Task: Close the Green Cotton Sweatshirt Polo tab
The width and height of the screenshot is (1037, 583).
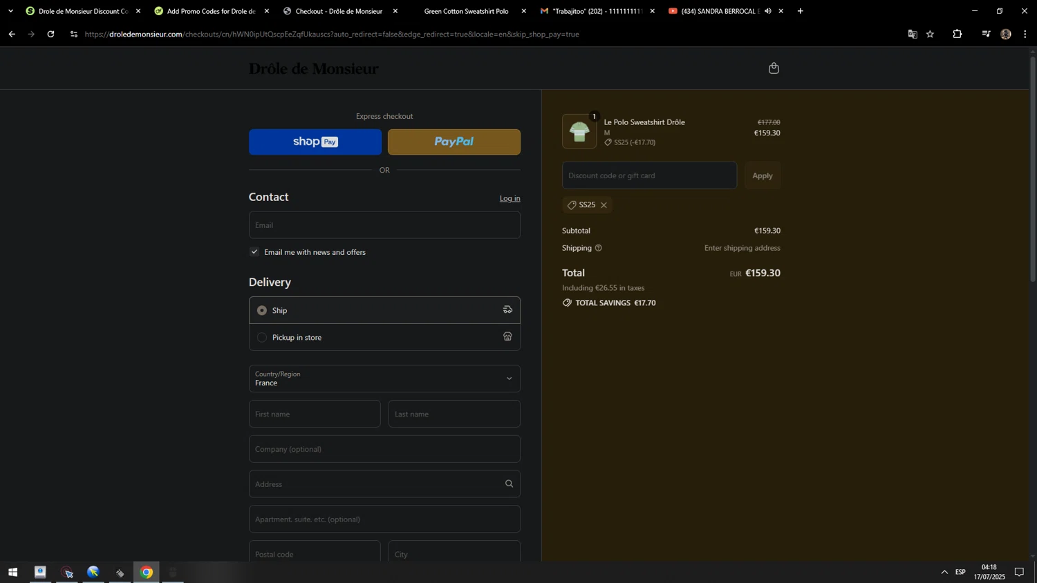Action: (x=523, y=11)
